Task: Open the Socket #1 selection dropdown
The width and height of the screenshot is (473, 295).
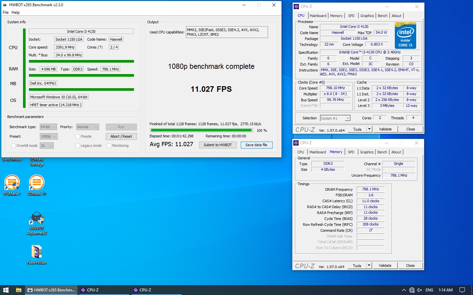Action: click(335, 118)
